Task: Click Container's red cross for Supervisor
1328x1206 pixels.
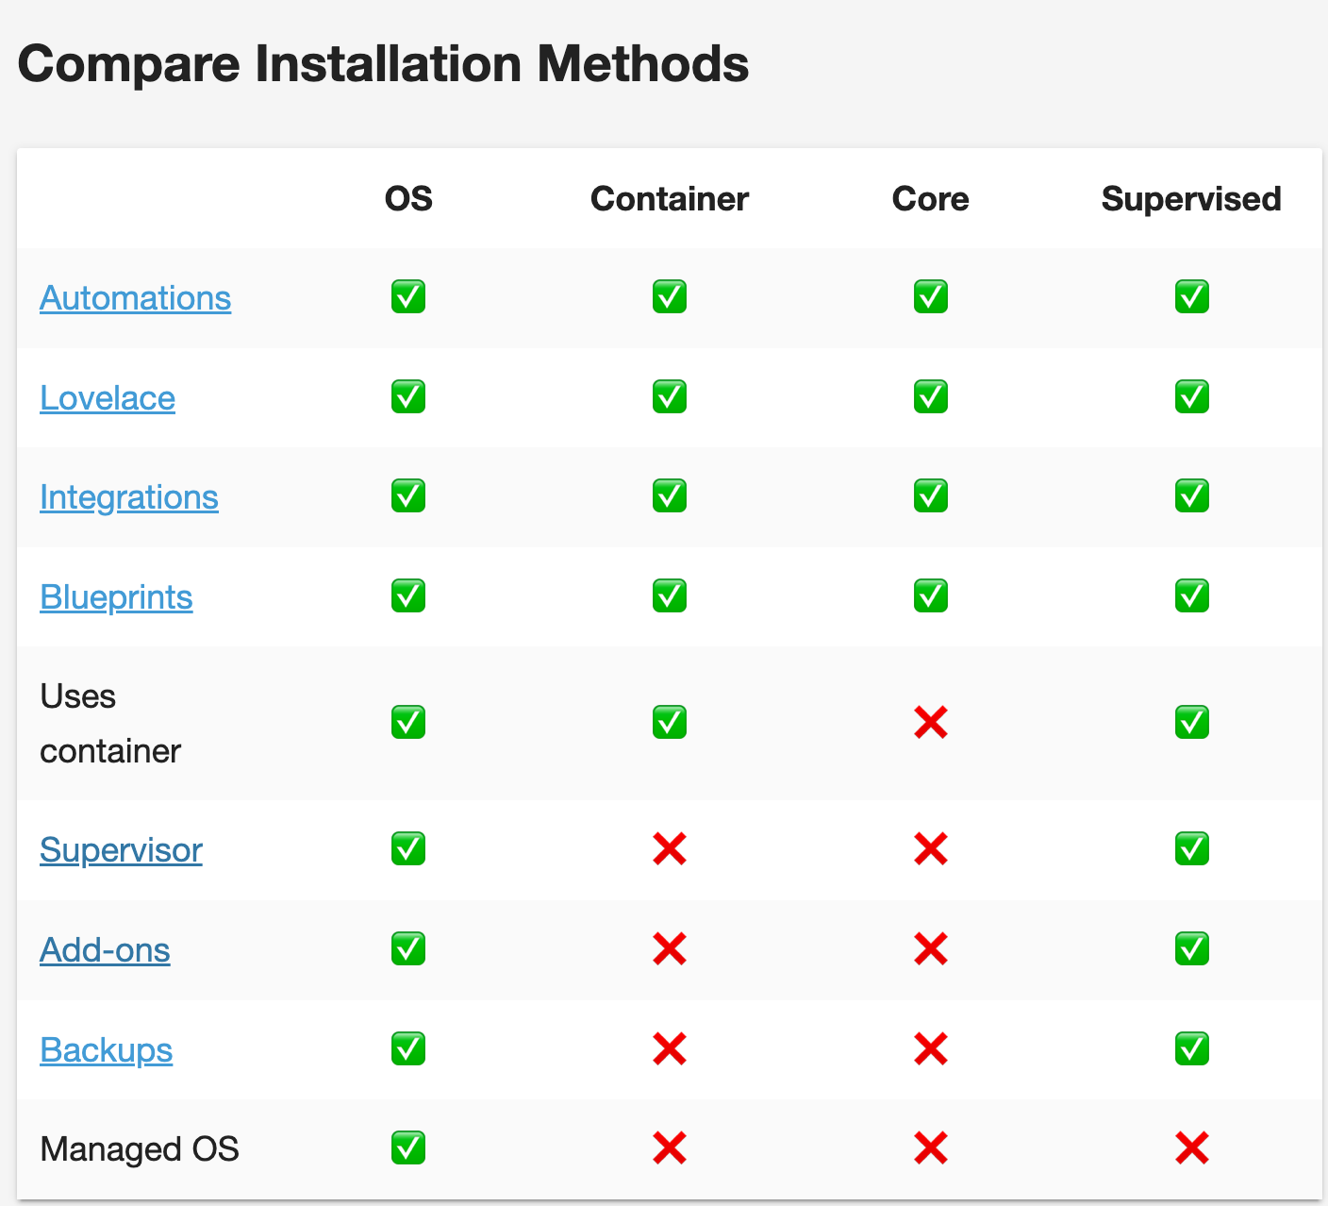Action: pyautogui.click(x=669, y=849)
